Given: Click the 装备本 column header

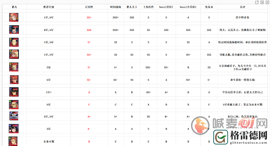Looking at the screenshot, I should (x=209, y=7).
